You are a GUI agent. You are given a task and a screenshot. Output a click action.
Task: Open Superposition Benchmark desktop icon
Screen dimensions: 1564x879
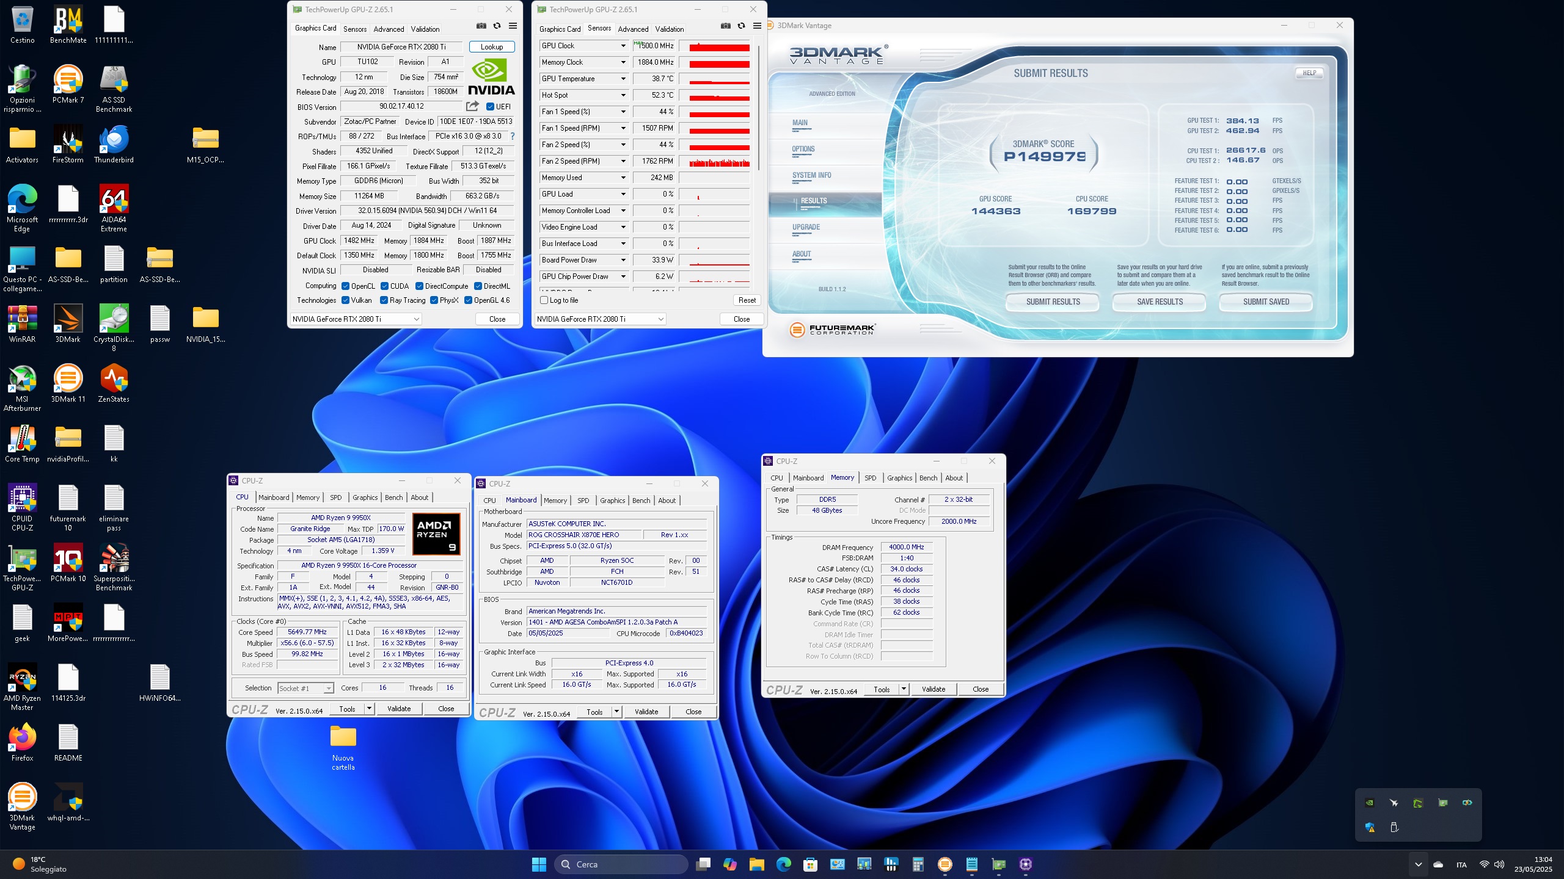tap(114, 568)
